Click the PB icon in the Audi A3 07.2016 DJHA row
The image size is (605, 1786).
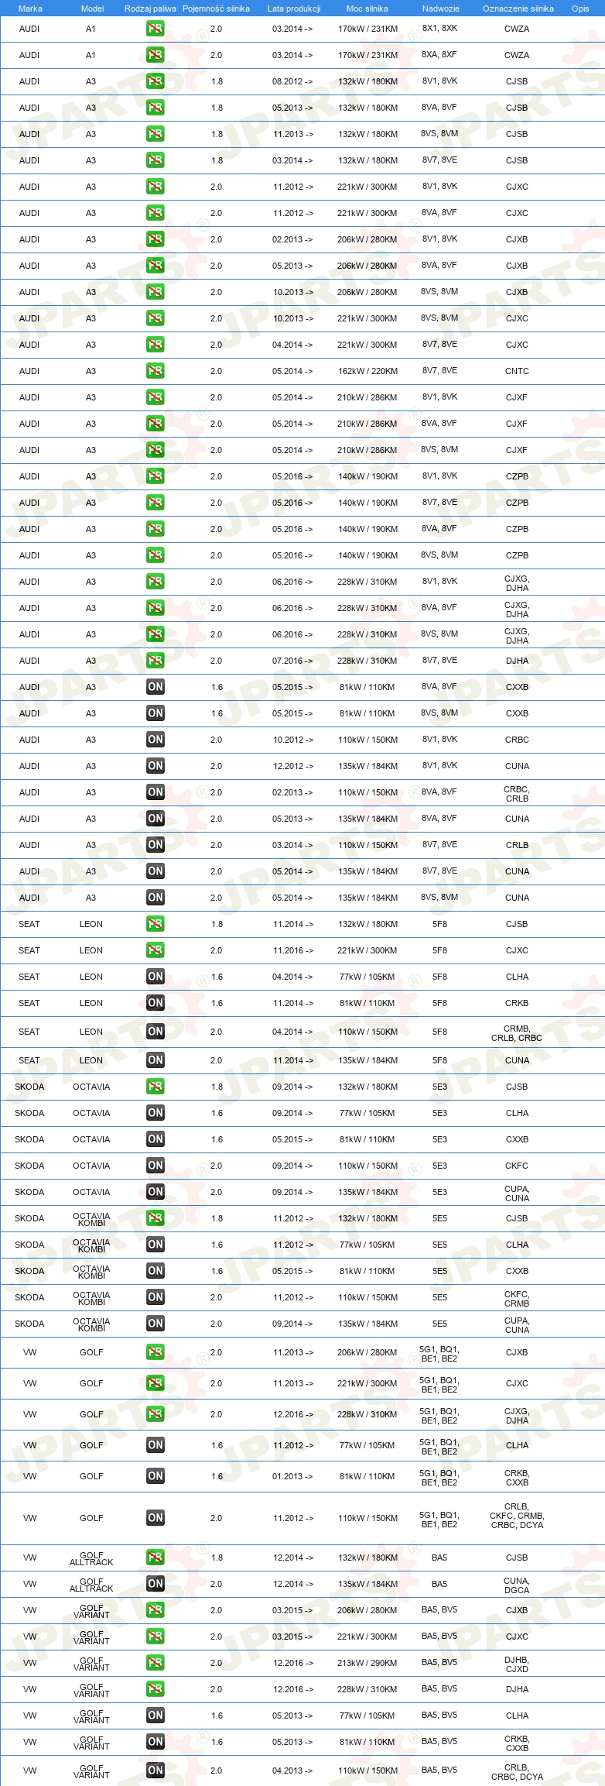[x=156, y=661]
